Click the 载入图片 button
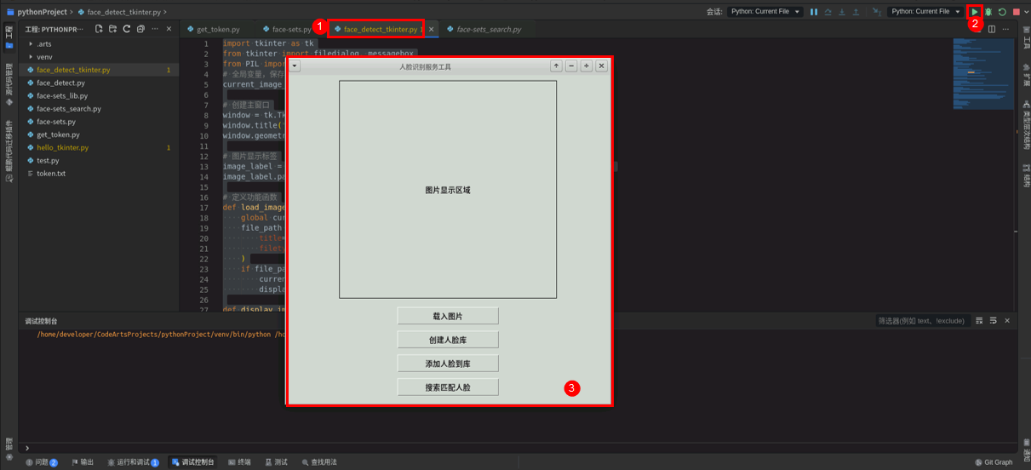 [x=448, y=316]
